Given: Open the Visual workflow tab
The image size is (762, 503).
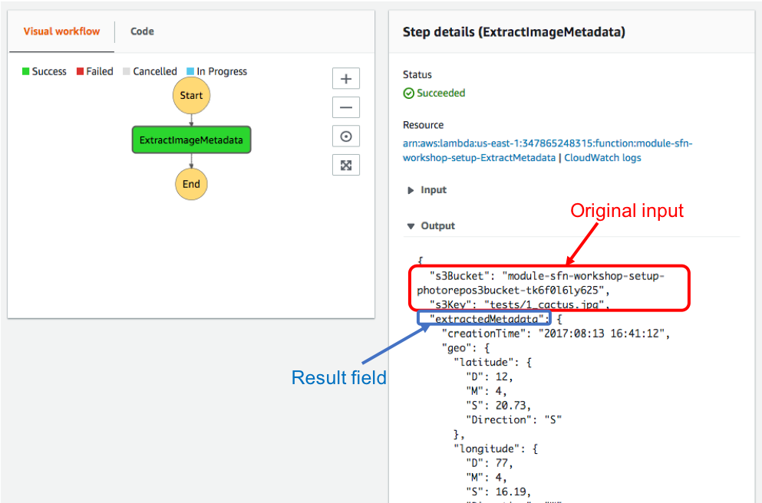Looking at the screenshot, I should click(x=61, y=31).
